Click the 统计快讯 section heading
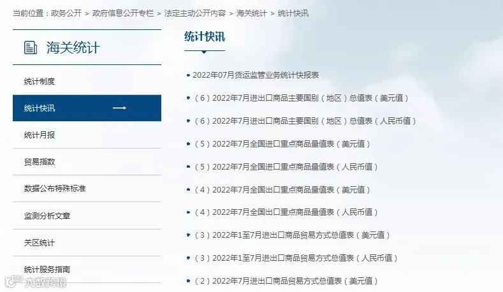This screenshot has width=503, height=292. (205, 36)
